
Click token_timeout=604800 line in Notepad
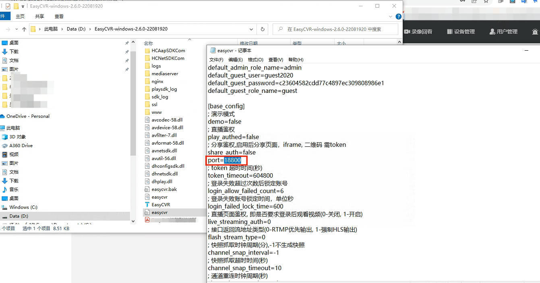(x=240, y=176)
